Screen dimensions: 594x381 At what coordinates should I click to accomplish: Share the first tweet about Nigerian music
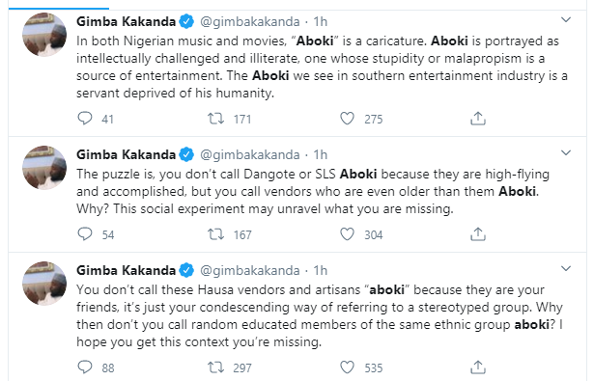pyautogui.click(x=478, y=119)
